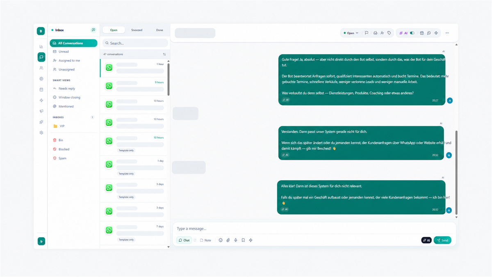Open the Bin folder

click(73, 140)
